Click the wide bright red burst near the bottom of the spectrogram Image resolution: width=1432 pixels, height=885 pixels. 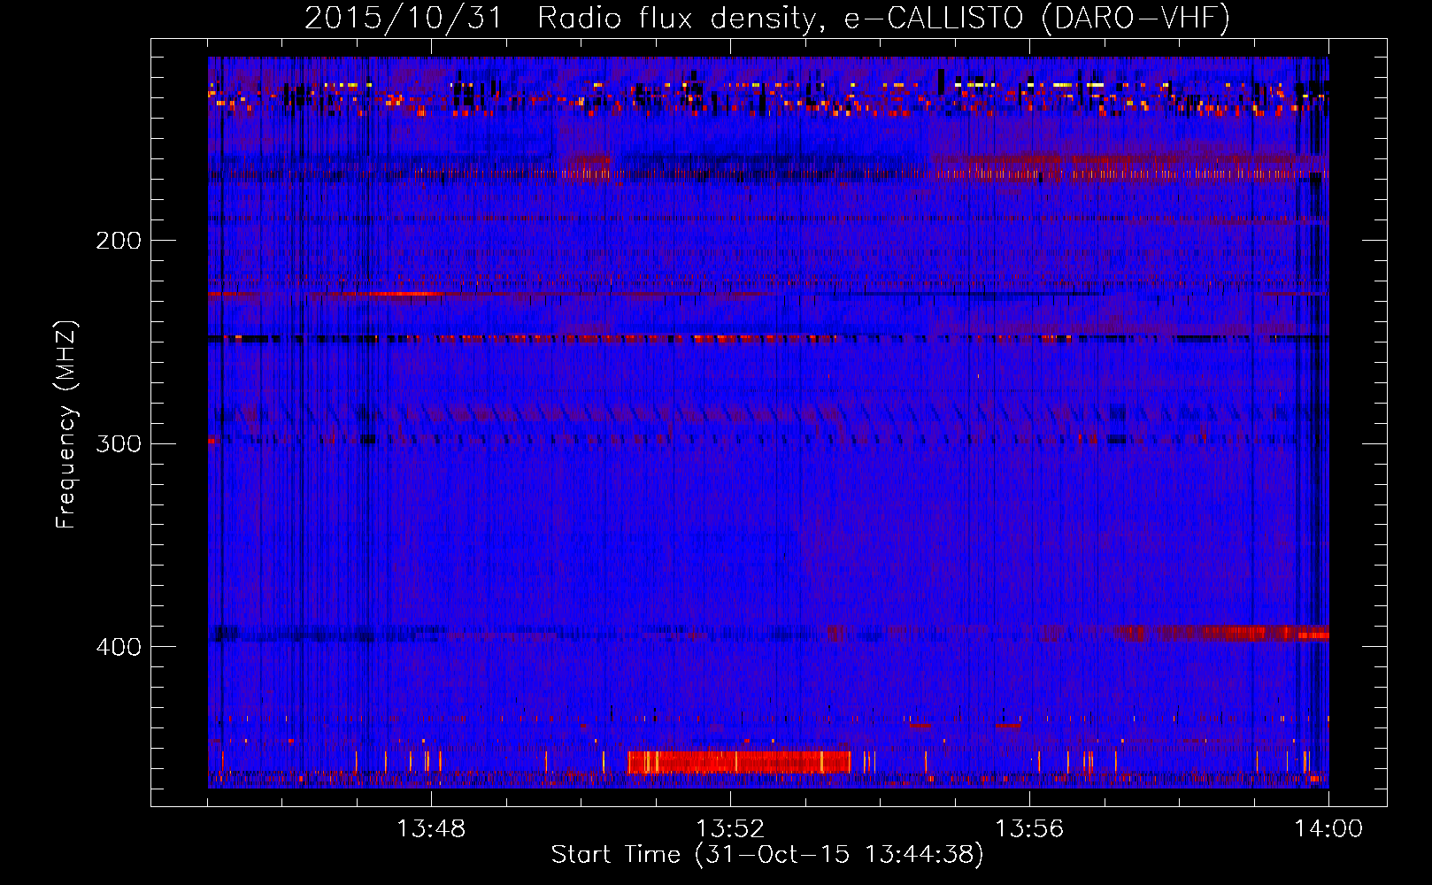(x=739, y=762)
